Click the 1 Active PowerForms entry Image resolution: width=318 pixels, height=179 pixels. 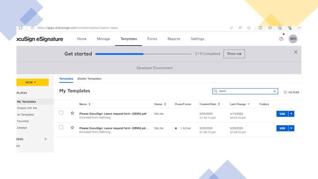183,128
